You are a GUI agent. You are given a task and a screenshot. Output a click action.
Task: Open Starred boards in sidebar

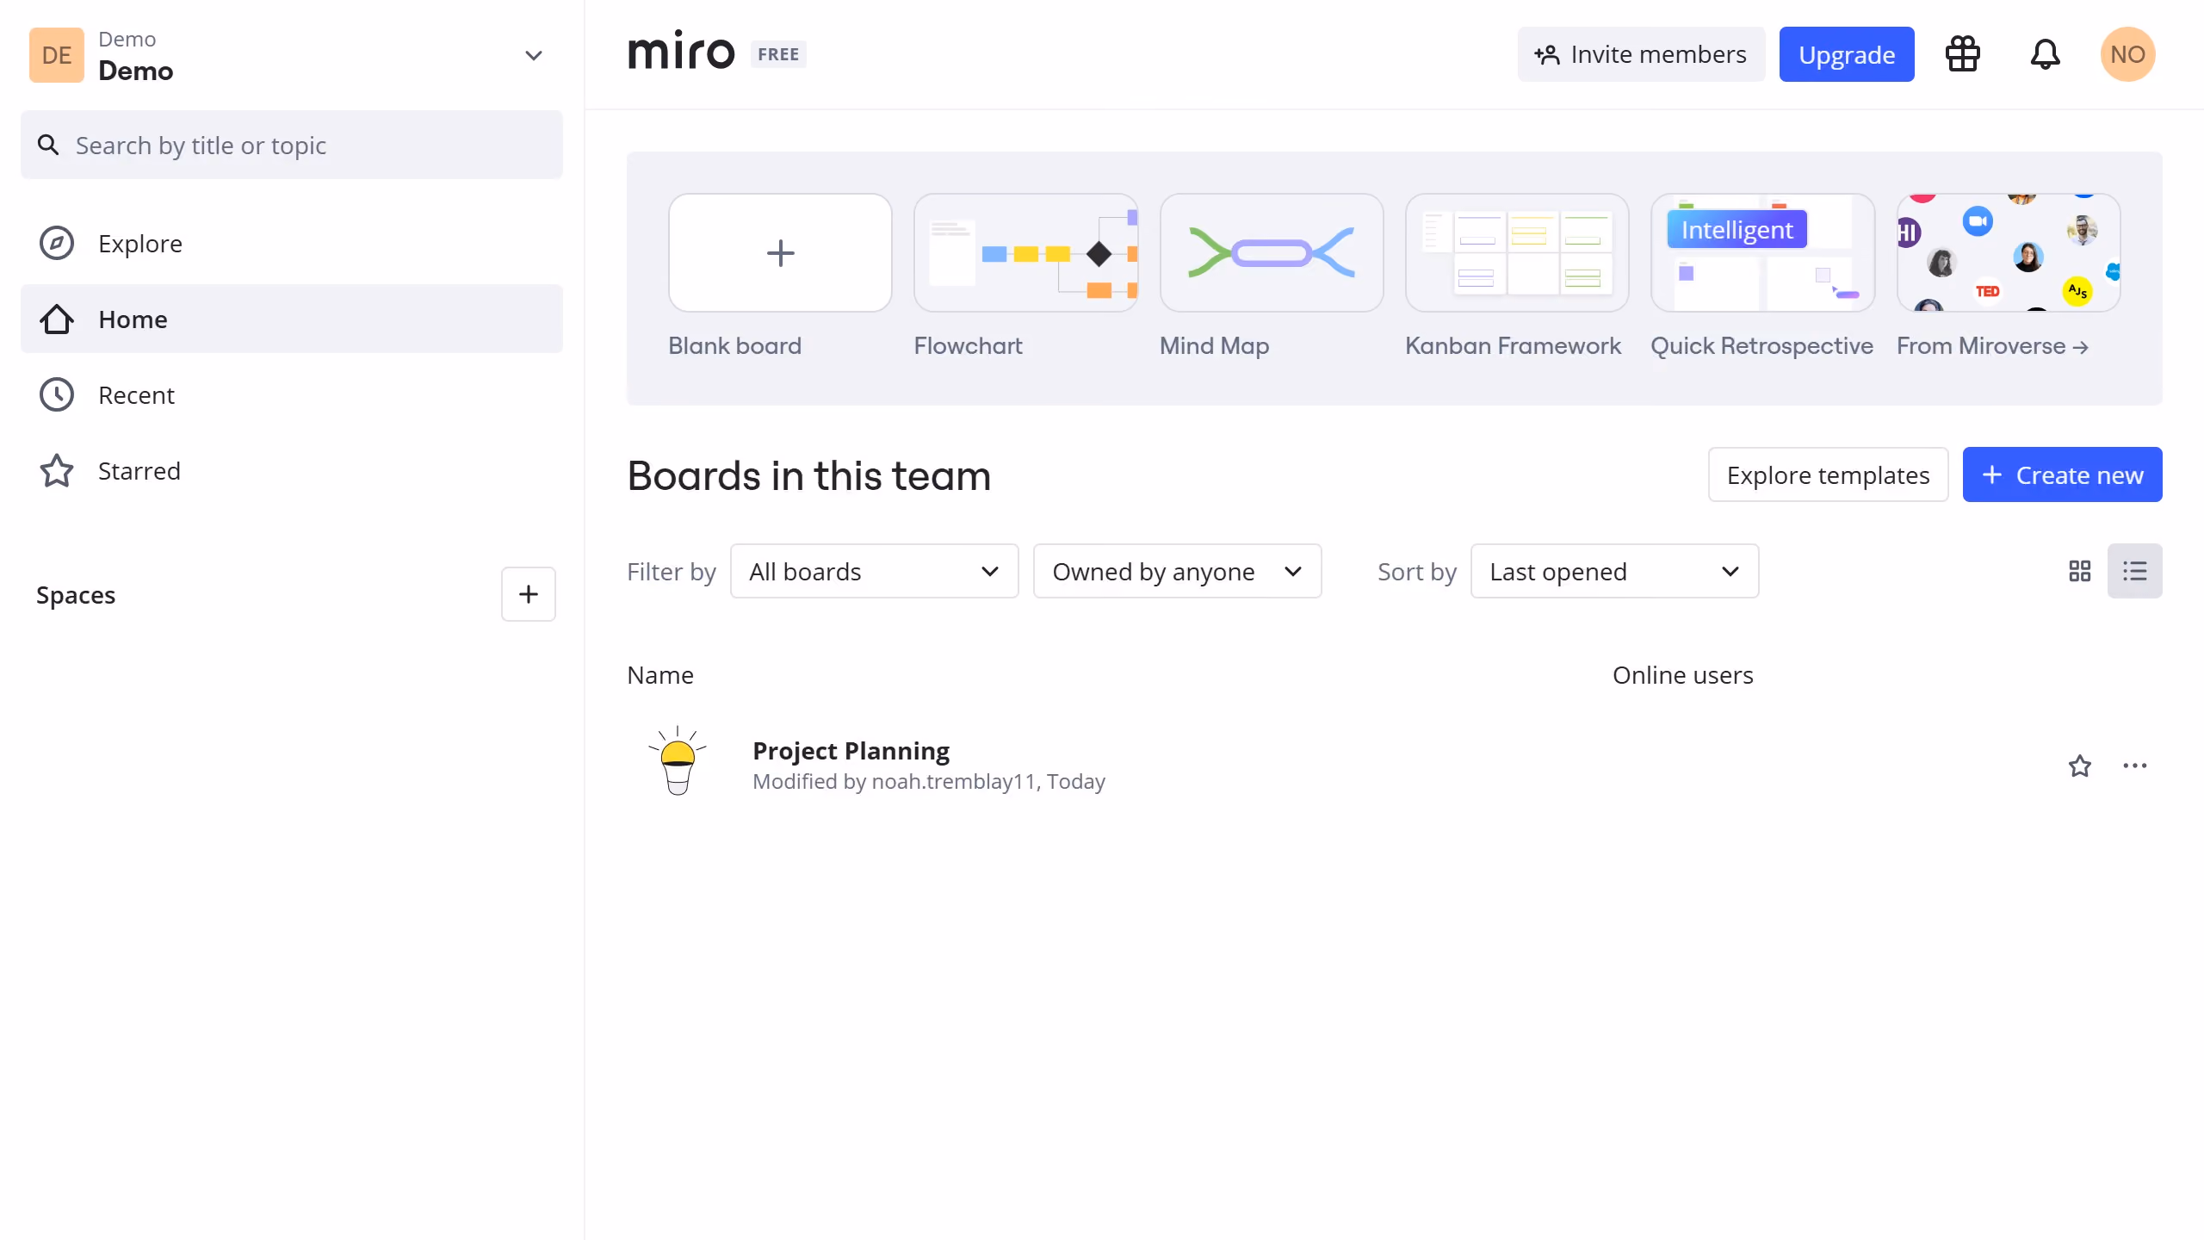(x=292, y=471)
